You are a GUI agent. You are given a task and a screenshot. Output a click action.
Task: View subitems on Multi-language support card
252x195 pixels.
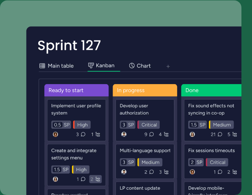[163, 172]
